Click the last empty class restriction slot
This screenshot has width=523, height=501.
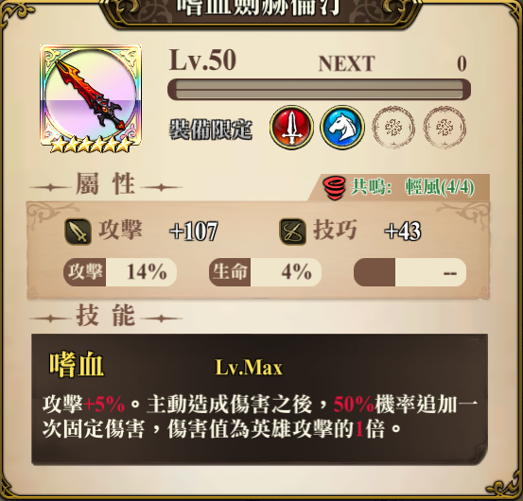(x=445, y=128)
